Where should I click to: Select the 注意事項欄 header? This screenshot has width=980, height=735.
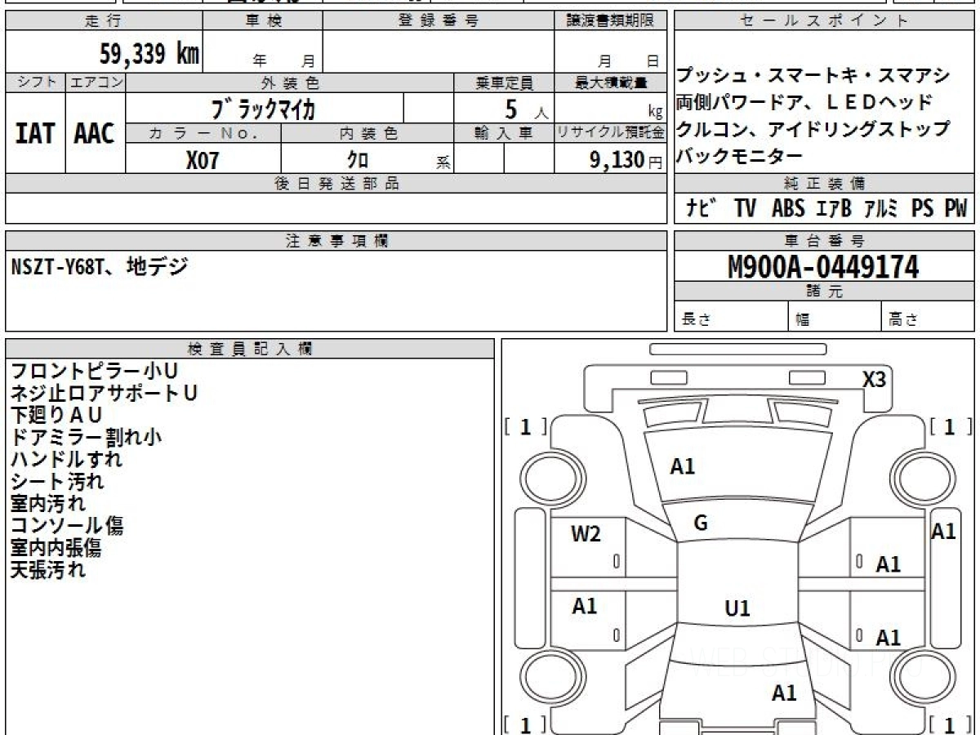click(336, 240)
